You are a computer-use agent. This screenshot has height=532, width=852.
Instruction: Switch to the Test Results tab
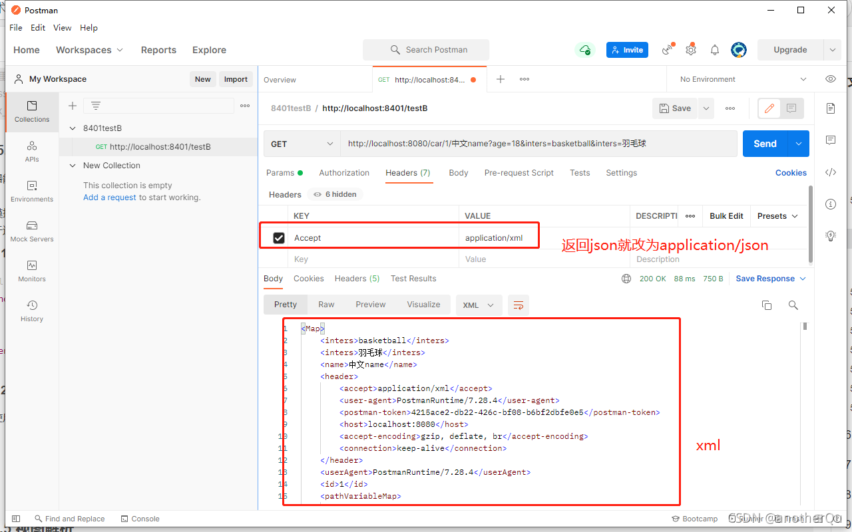coord(413,279)
